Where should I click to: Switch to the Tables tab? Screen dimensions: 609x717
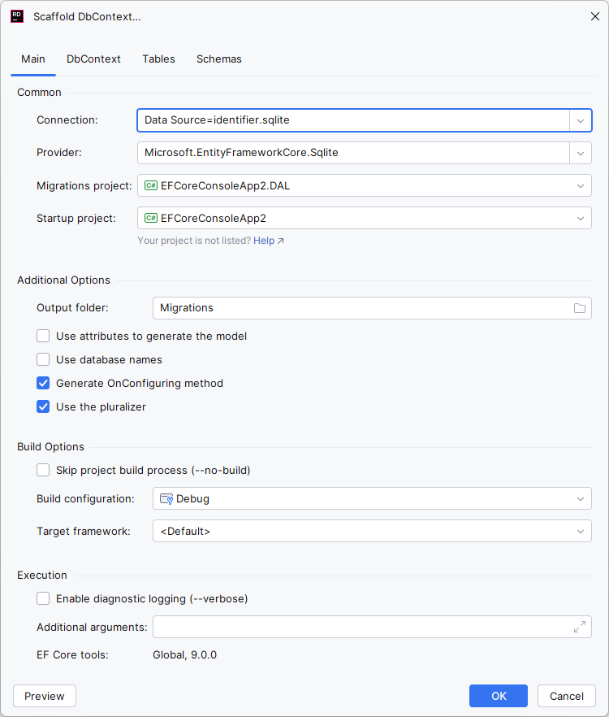[x=158, y=59]
